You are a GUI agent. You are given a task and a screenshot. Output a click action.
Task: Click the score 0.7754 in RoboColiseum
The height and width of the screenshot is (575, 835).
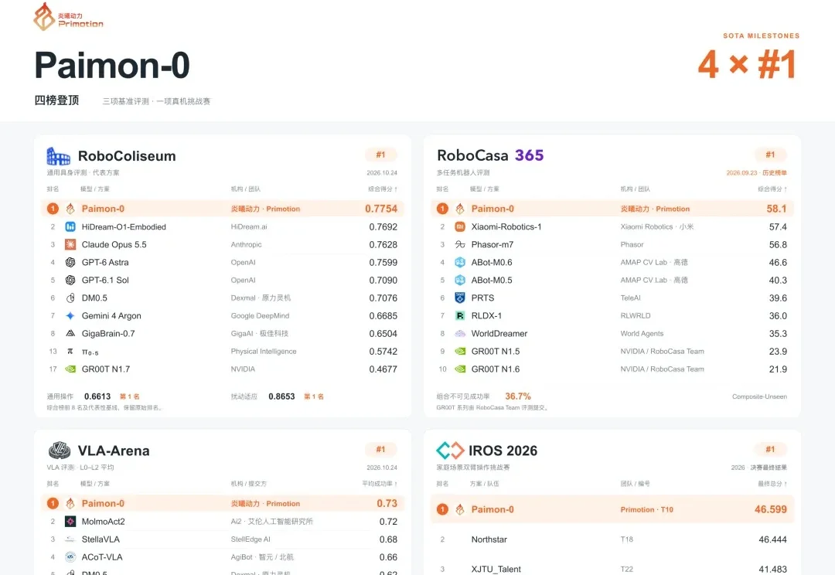381,209
